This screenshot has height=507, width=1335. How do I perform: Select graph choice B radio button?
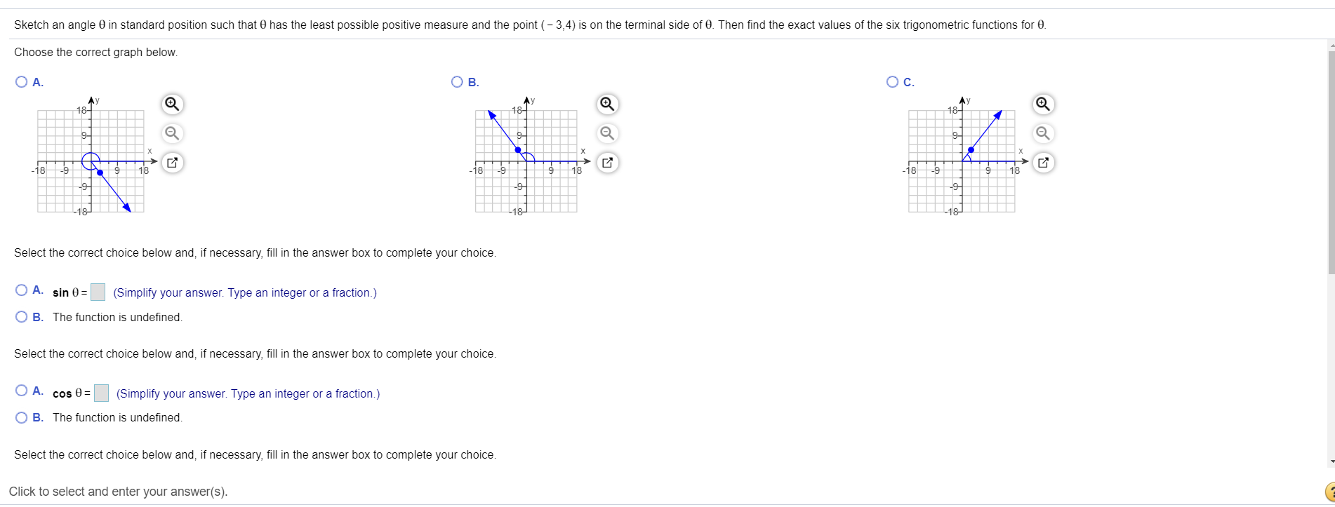(456, 81)
